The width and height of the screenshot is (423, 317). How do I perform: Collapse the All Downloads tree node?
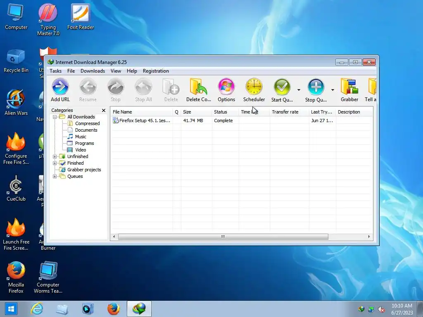55,117
